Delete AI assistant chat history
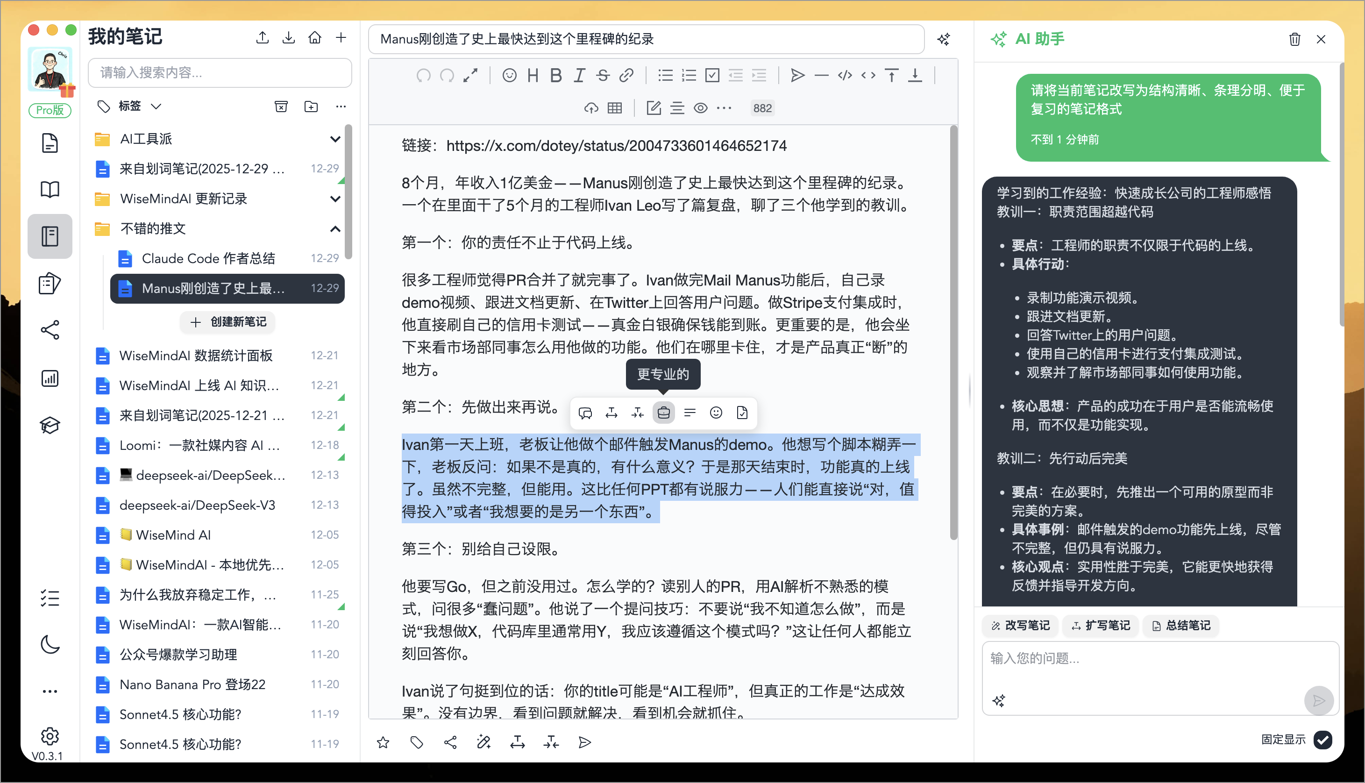The image size is (1365, 783). click(x=1294, y=39)
